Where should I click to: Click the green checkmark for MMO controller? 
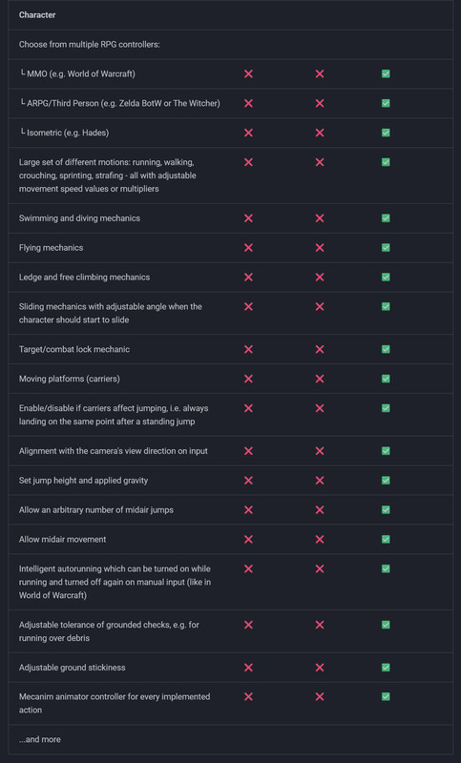[x=386, y=74]
